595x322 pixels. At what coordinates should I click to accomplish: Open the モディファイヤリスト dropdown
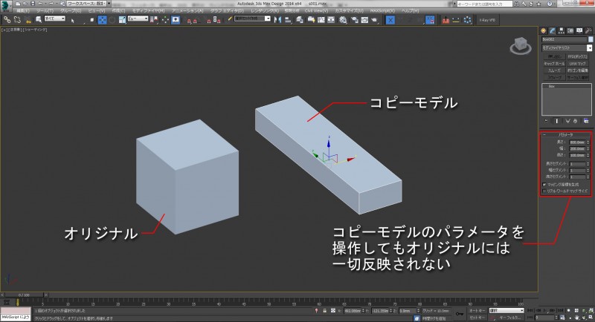[x=565, y=46]
